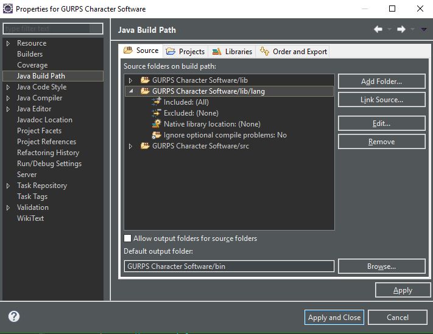
Task: Expand the Java Editor category
Action: pyautogui.click(x=8, y=110)
